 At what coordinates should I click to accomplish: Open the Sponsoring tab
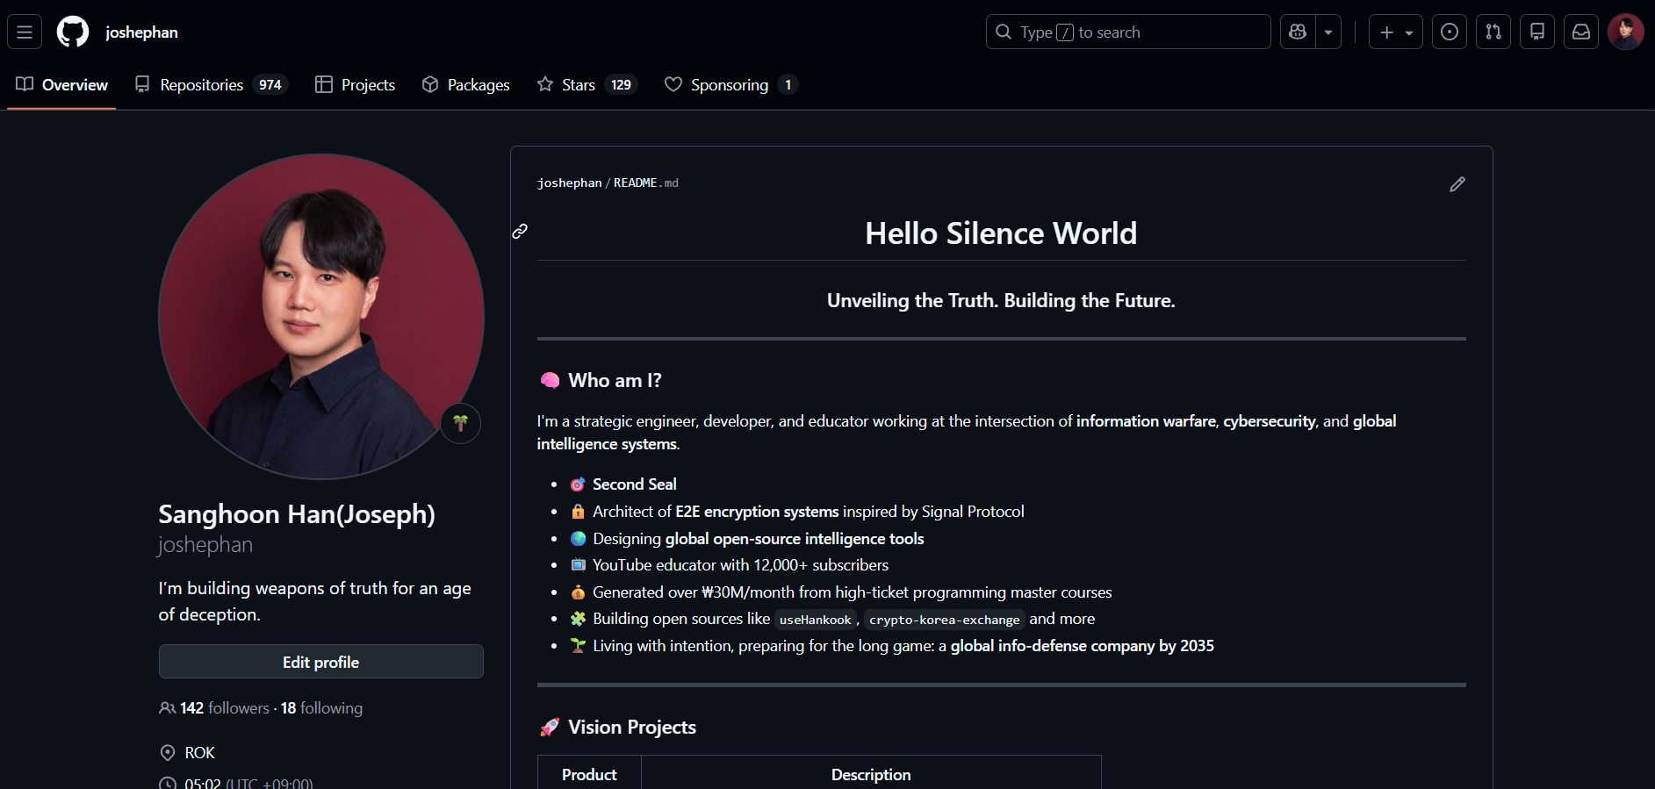(731, 85)
